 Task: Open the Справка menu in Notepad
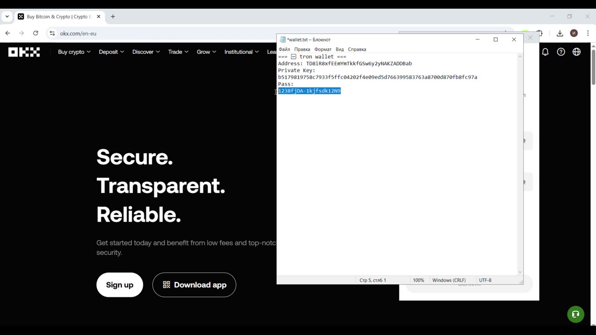coord(357,49)
